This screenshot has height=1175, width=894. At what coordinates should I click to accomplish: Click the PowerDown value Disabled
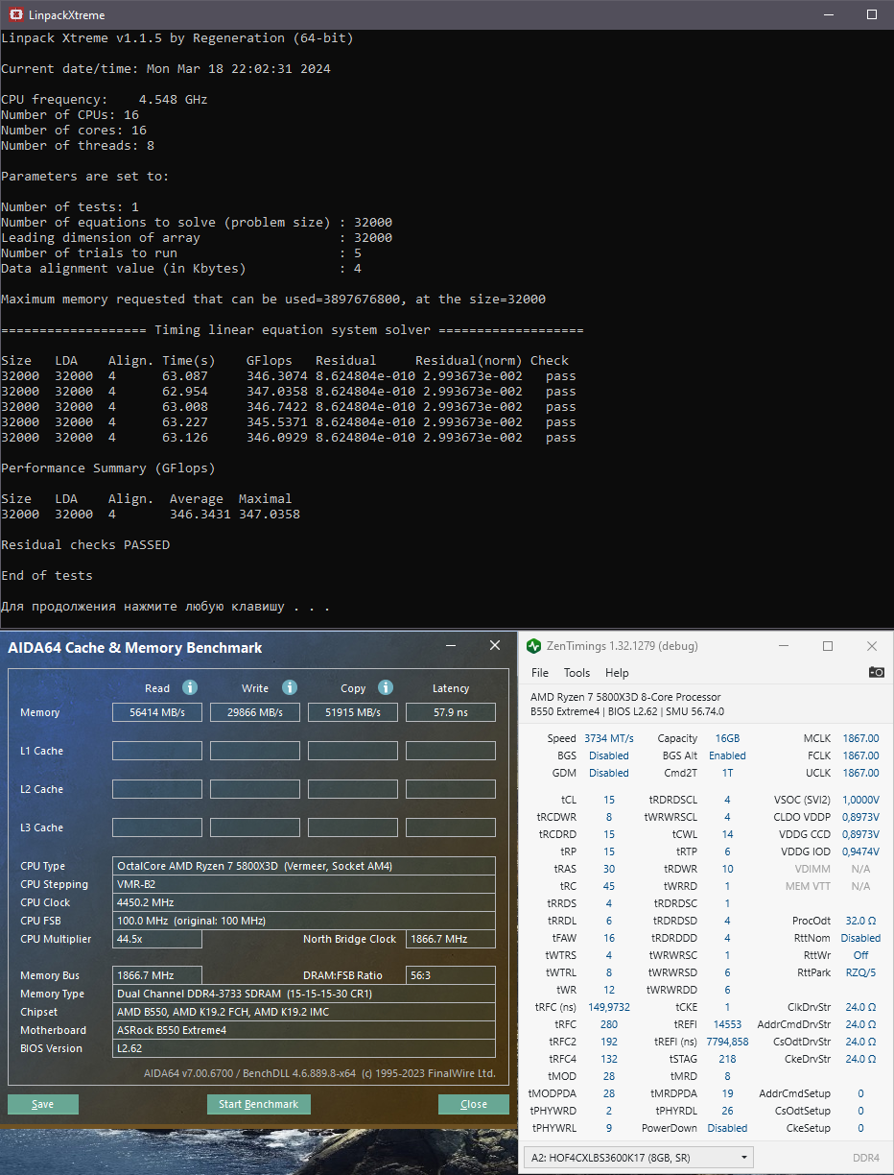[x=727, y=1128]
